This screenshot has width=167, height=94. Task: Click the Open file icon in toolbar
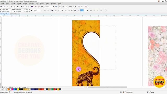point(1,7)
